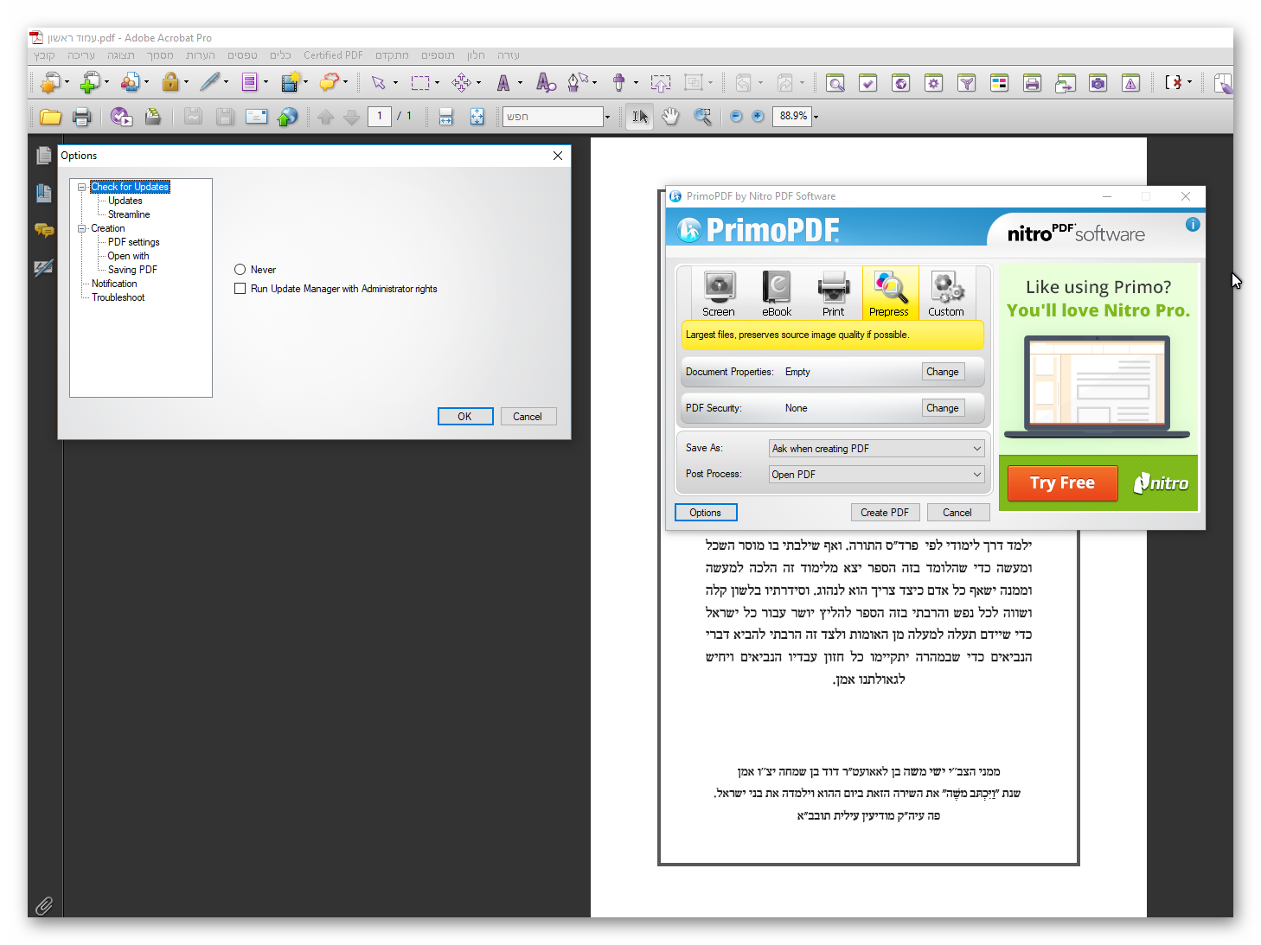Select Troubleshoot in the Options tree
The height and width of the screenshot is (945, 1261).
118,297
